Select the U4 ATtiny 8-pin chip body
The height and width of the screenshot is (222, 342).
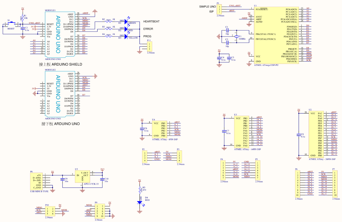click(x=159, y=129)
